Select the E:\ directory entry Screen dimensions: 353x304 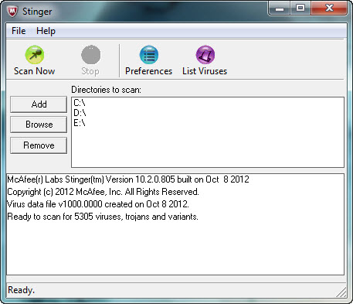click(x=80, y=123)
